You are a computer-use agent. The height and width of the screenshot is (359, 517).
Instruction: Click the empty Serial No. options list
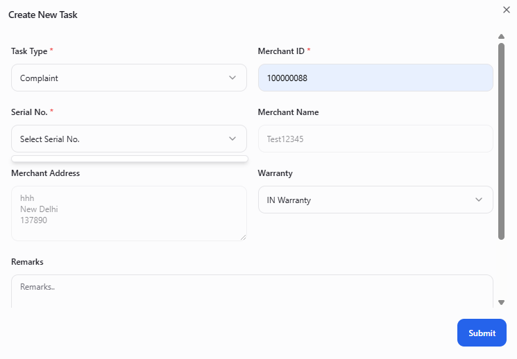(129, 159)
